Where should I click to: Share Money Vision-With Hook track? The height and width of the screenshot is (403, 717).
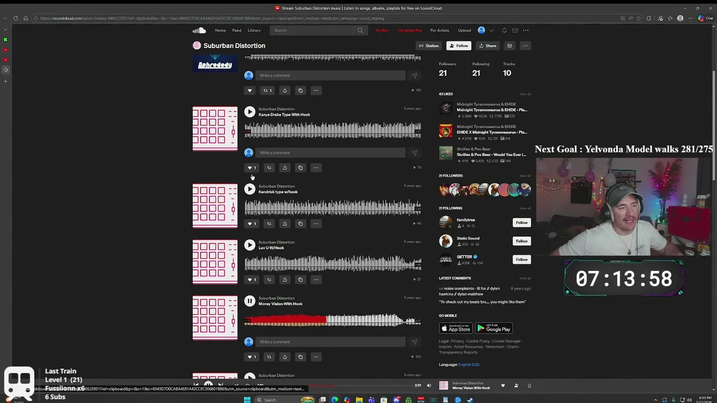[x=285, y=357]
